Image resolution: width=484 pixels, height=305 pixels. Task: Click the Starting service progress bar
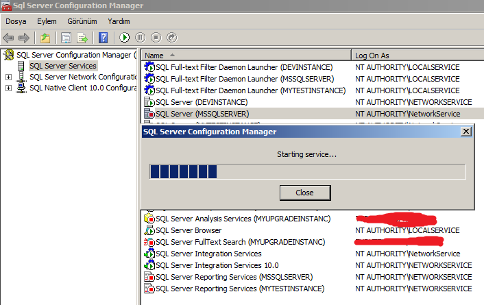point(307,171)
